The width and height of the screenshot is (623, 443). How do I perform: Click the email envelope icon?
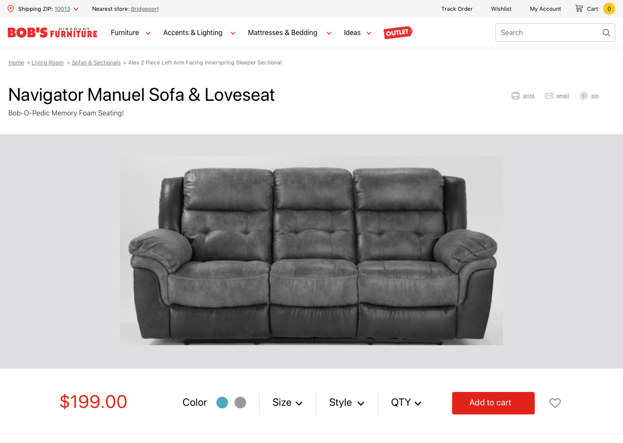549,96
